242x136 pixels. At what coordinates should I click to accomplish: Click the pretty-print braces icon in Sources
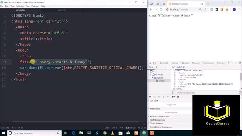click(173, 93)
